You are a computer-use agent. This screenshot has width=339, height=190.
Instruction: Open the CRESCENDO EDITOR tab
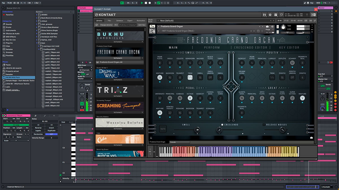pos(251,48)
